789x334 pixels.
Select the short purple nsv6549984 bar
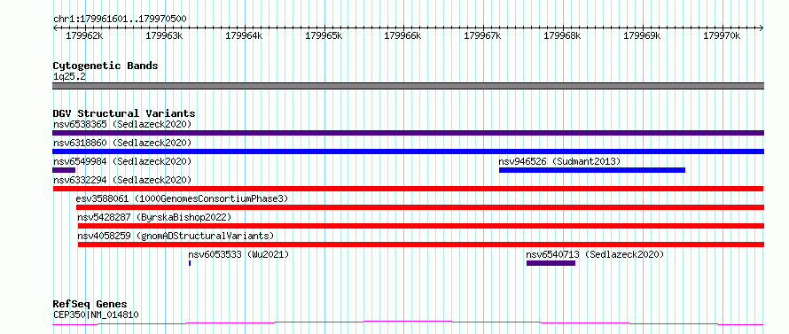tap(64, 170)
